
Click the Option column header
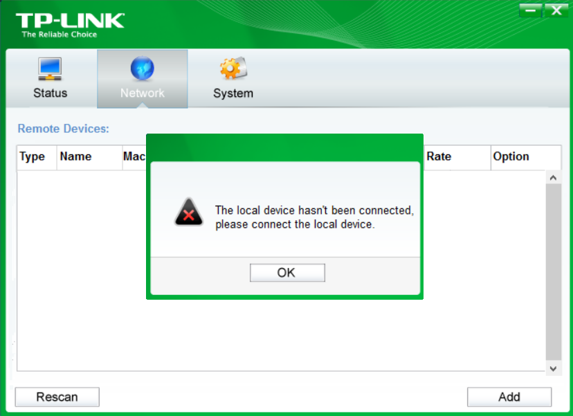click(526, 157)
